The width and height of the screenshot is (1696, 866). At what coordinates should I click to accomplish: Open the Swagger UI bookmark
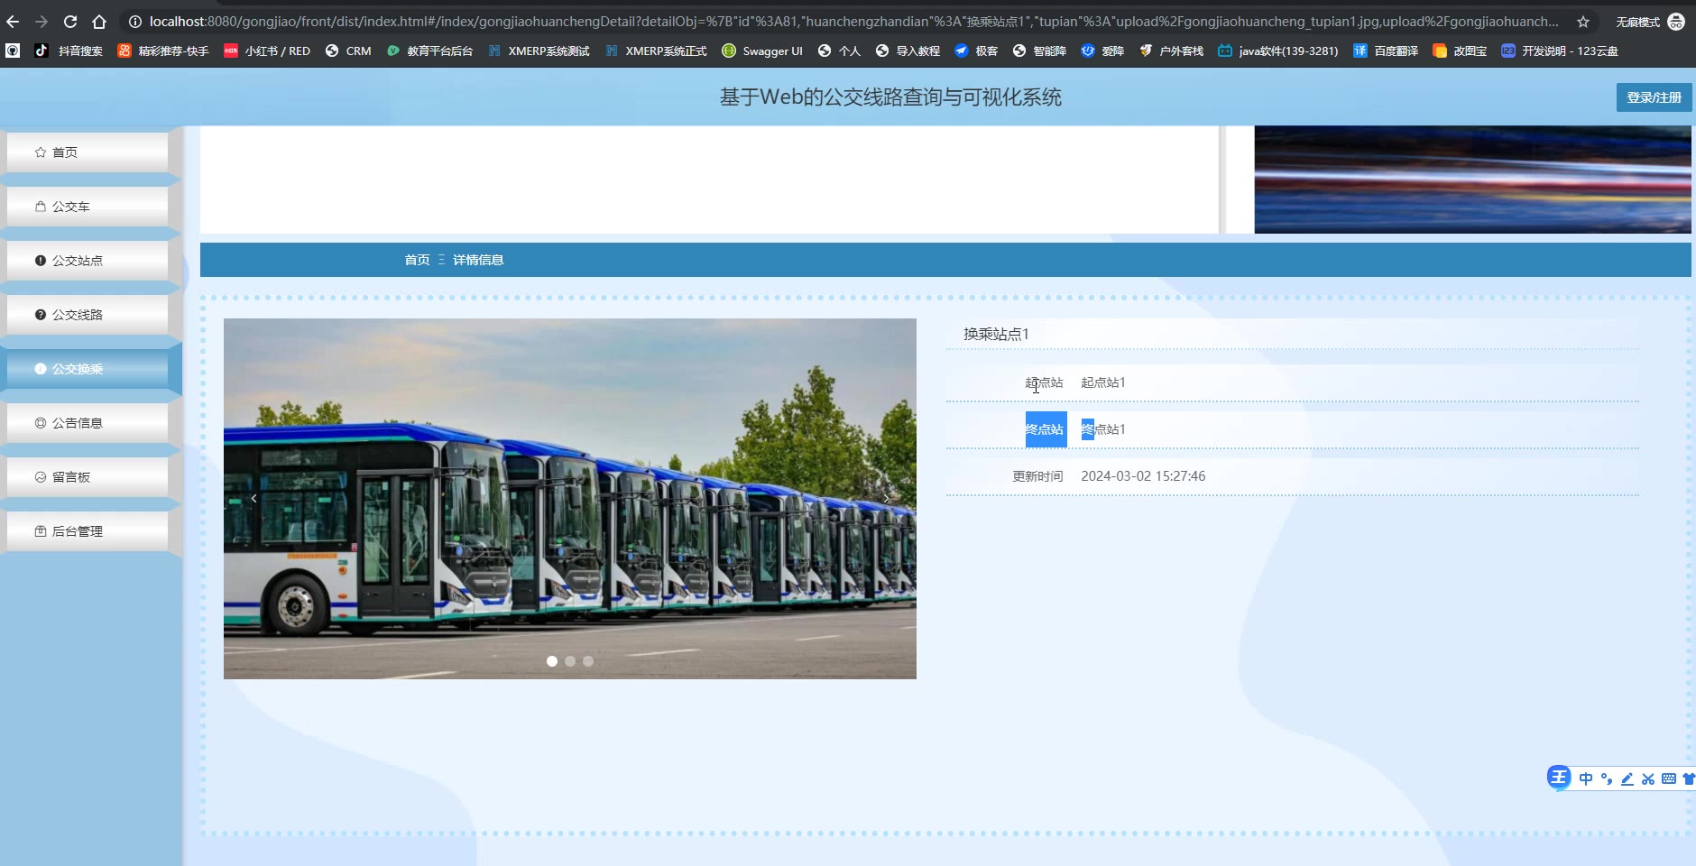click(762, 51)
